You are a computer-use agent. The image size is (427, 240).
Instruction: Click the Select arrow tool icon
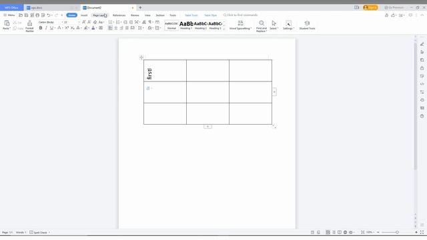274,23
